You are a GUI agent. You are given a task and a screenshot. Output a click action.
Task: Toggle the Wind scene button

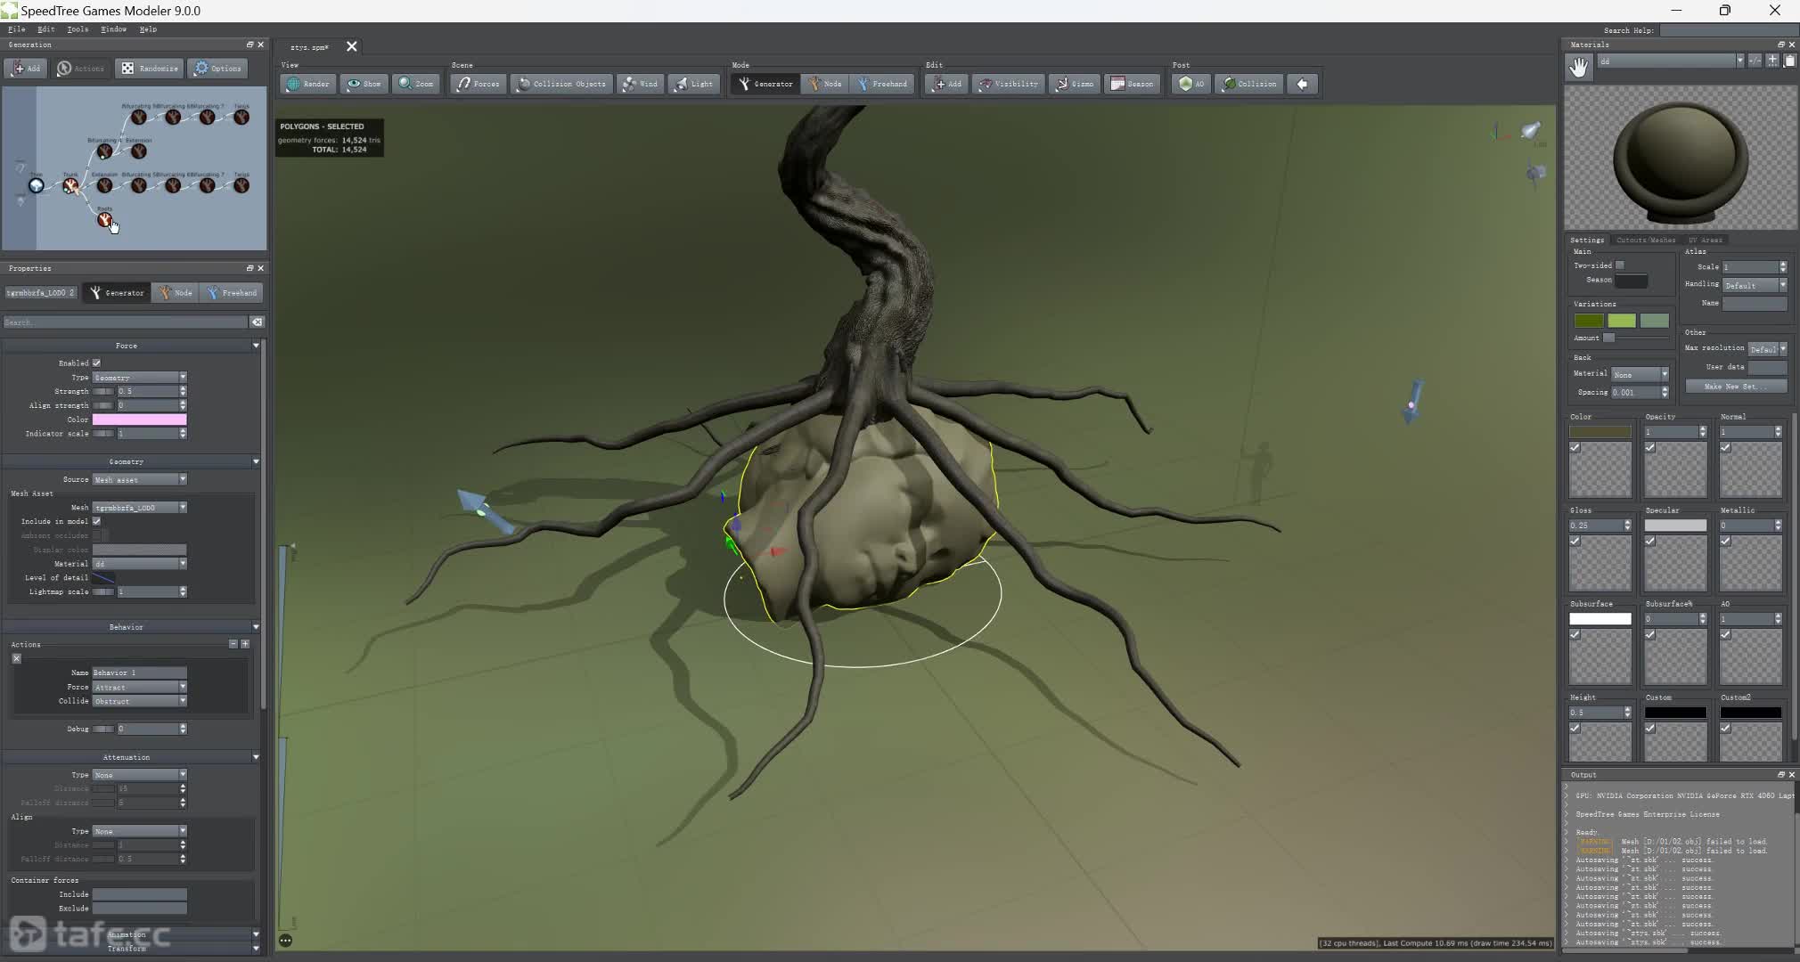[x=640, y=84]
